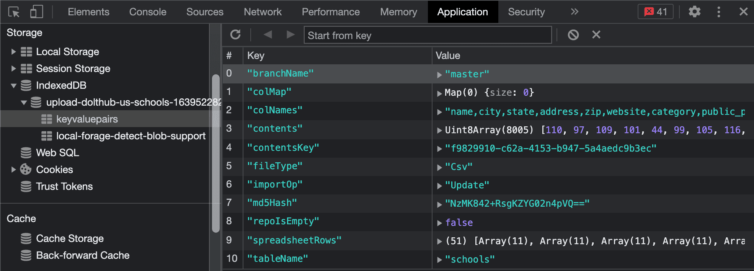Viewport: 754px width, 271px height.
Task: Open DevTools settings gear
Action: point(694,12)
